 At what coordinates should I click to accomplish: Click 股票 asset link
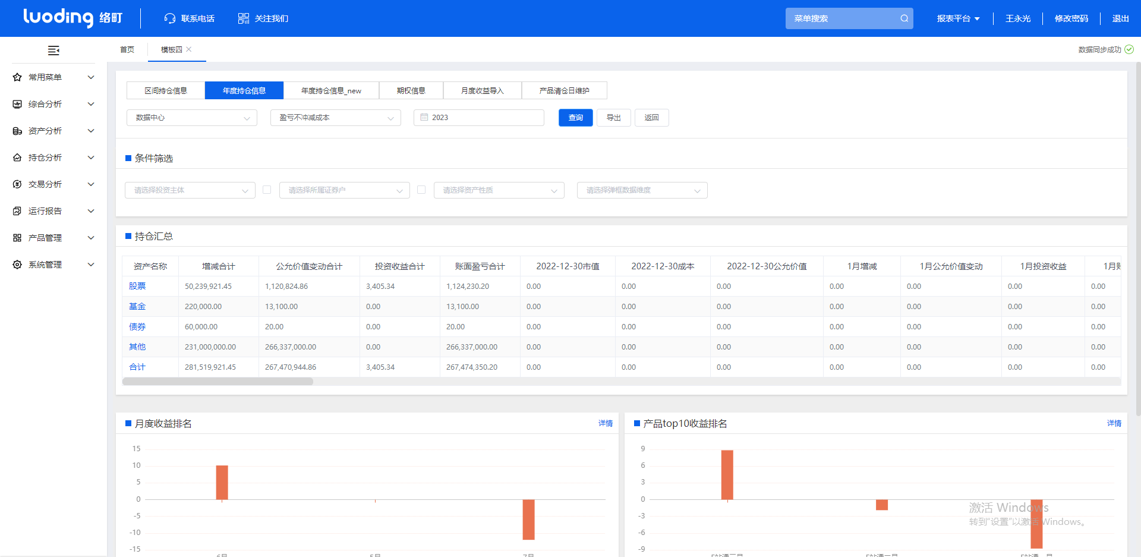pyautogui.click(x=137, y=286)
